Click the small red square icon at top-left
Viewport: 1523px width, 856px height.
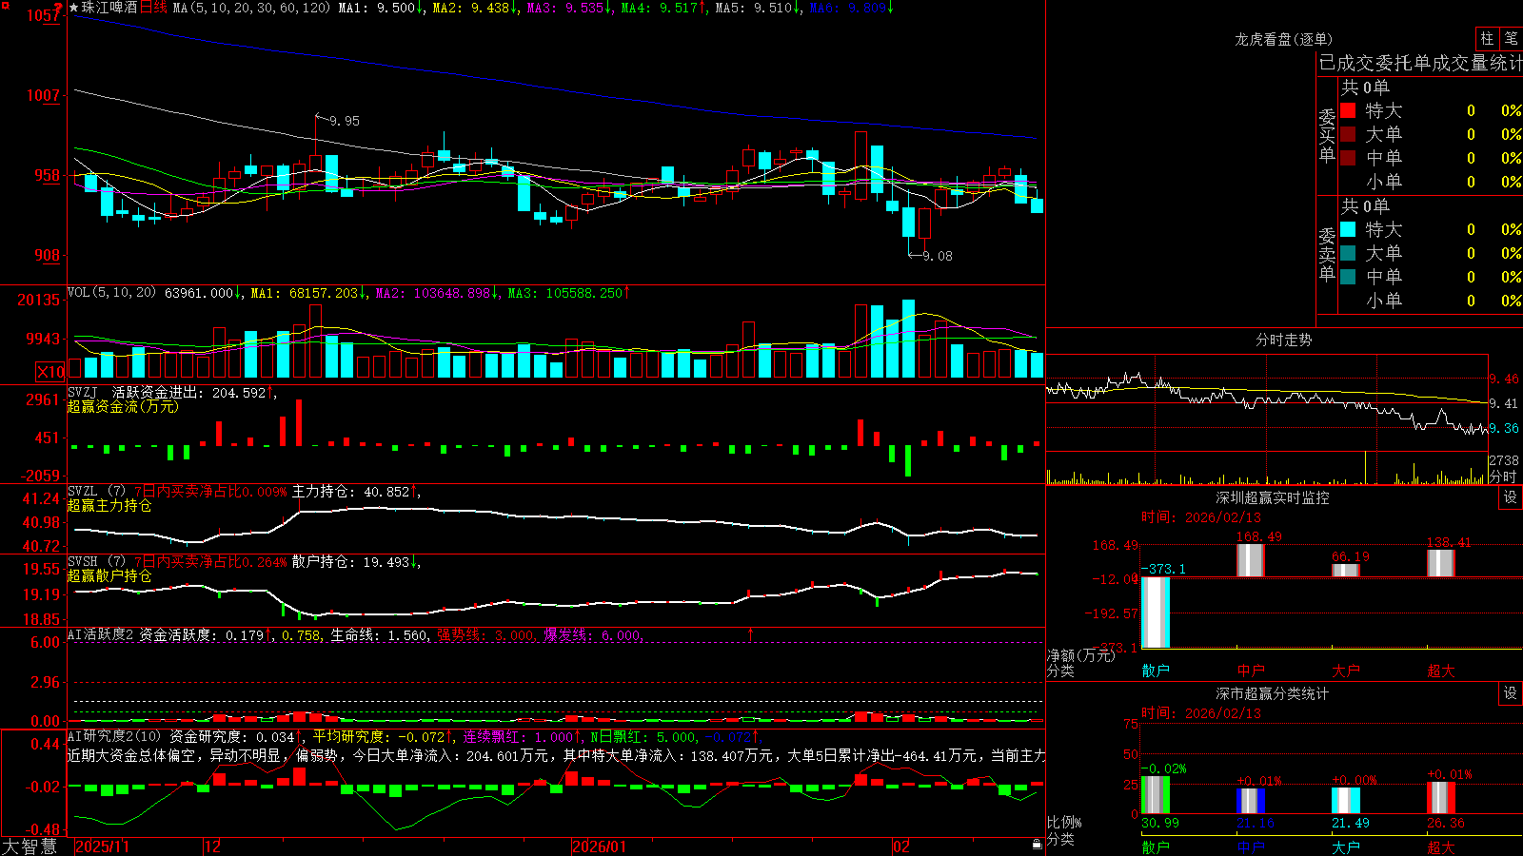[x=5, y=6]
